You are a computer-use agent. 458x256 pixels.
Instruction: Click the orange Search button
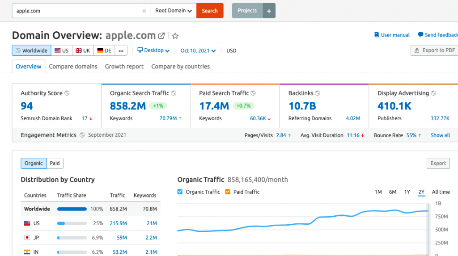pos(210,11)
